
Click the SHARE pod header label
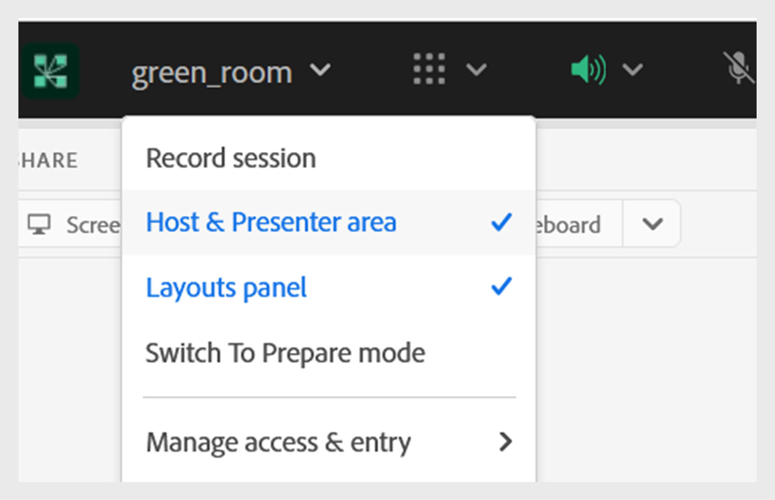click(48, 161)
